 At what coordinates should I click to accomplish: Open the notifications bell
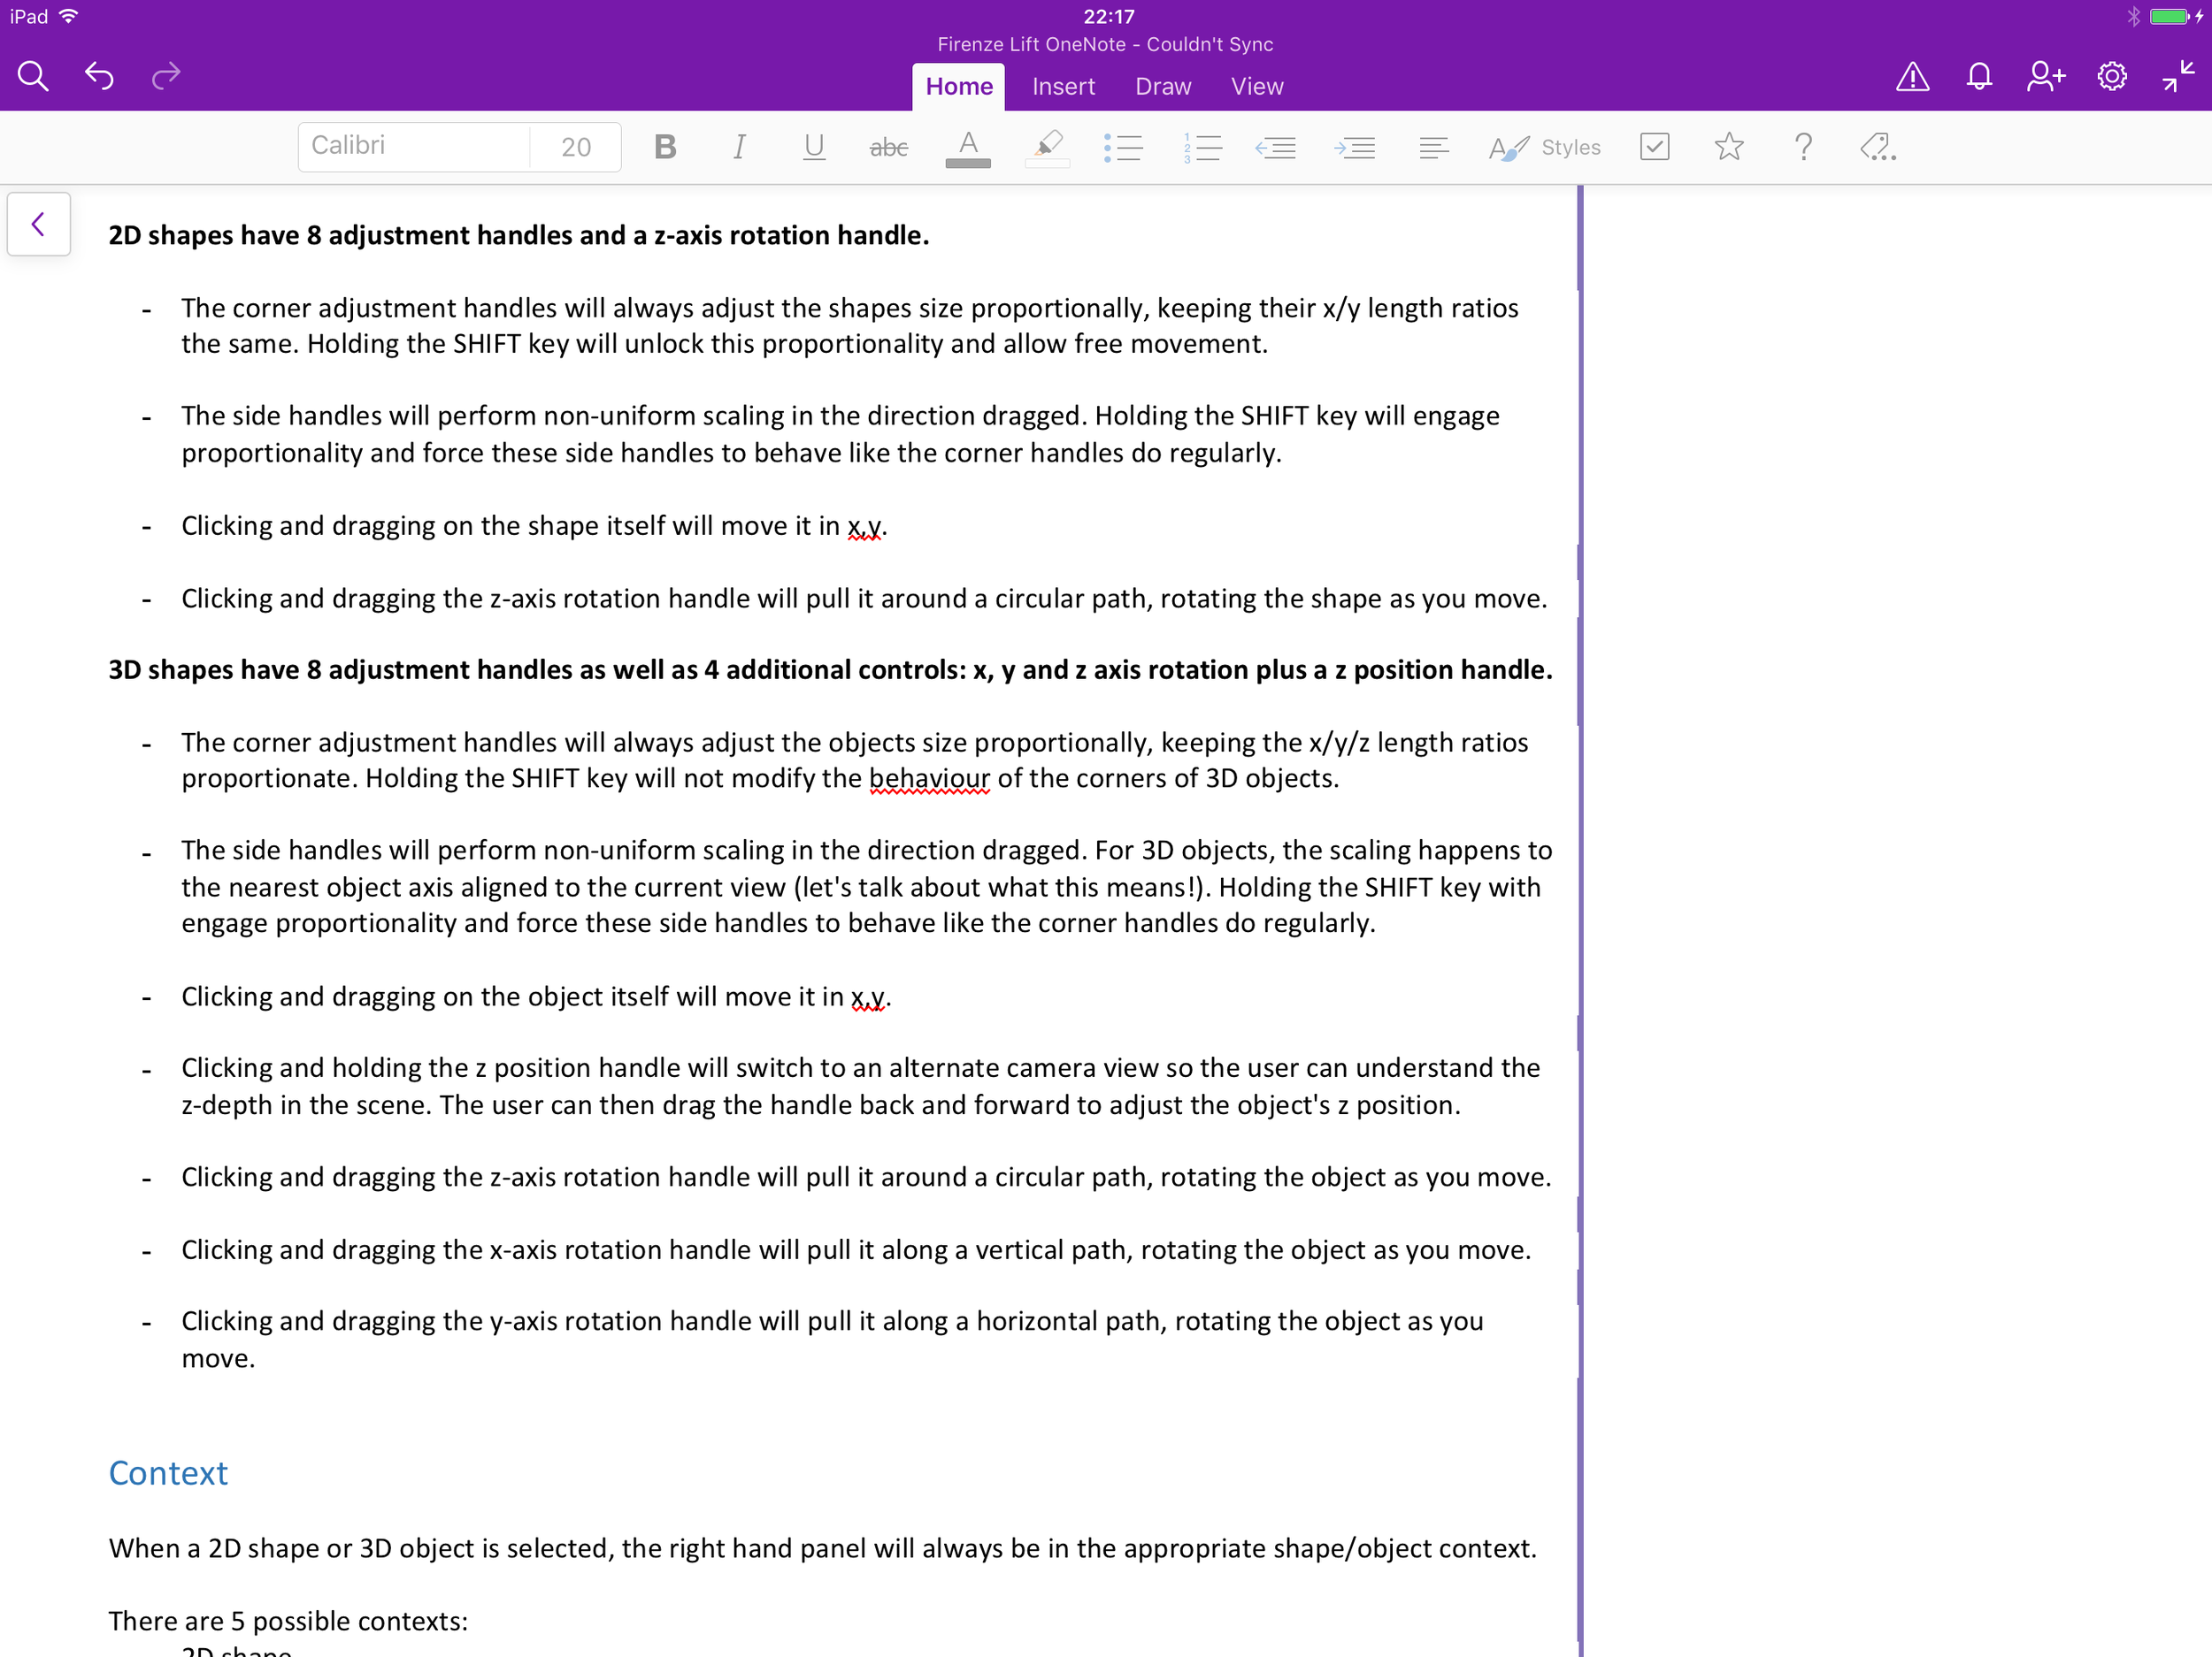(1979, 77)
